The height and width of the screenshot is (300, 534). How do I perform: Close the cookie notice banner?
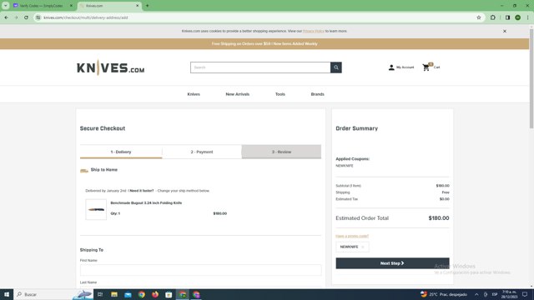(x=505, y=31)
